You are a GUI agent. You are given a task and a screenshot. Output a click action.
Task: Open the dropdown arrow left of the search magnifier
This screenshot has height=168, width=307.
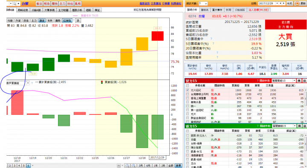(x=11, y=3)
